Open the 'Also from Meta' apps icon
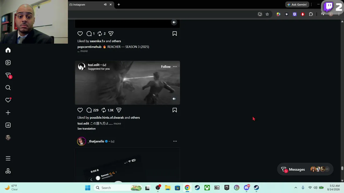This screenshot has height=193, width=344. (x=8, y=171)
